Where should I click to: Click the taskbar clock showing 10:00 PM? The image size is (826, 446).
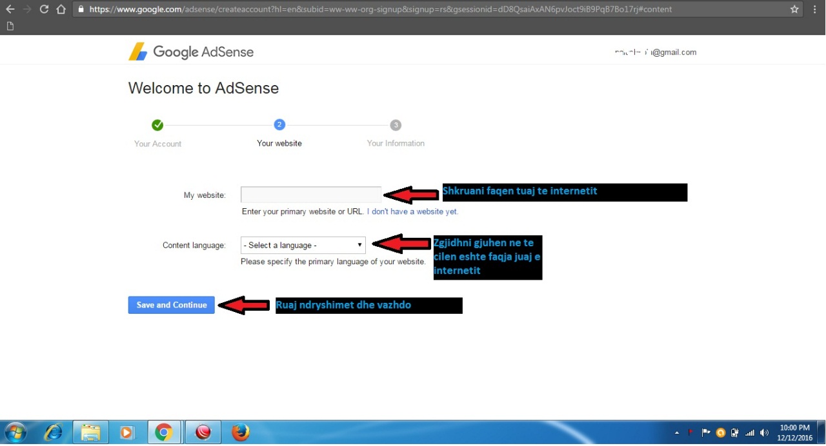[795, 432]
